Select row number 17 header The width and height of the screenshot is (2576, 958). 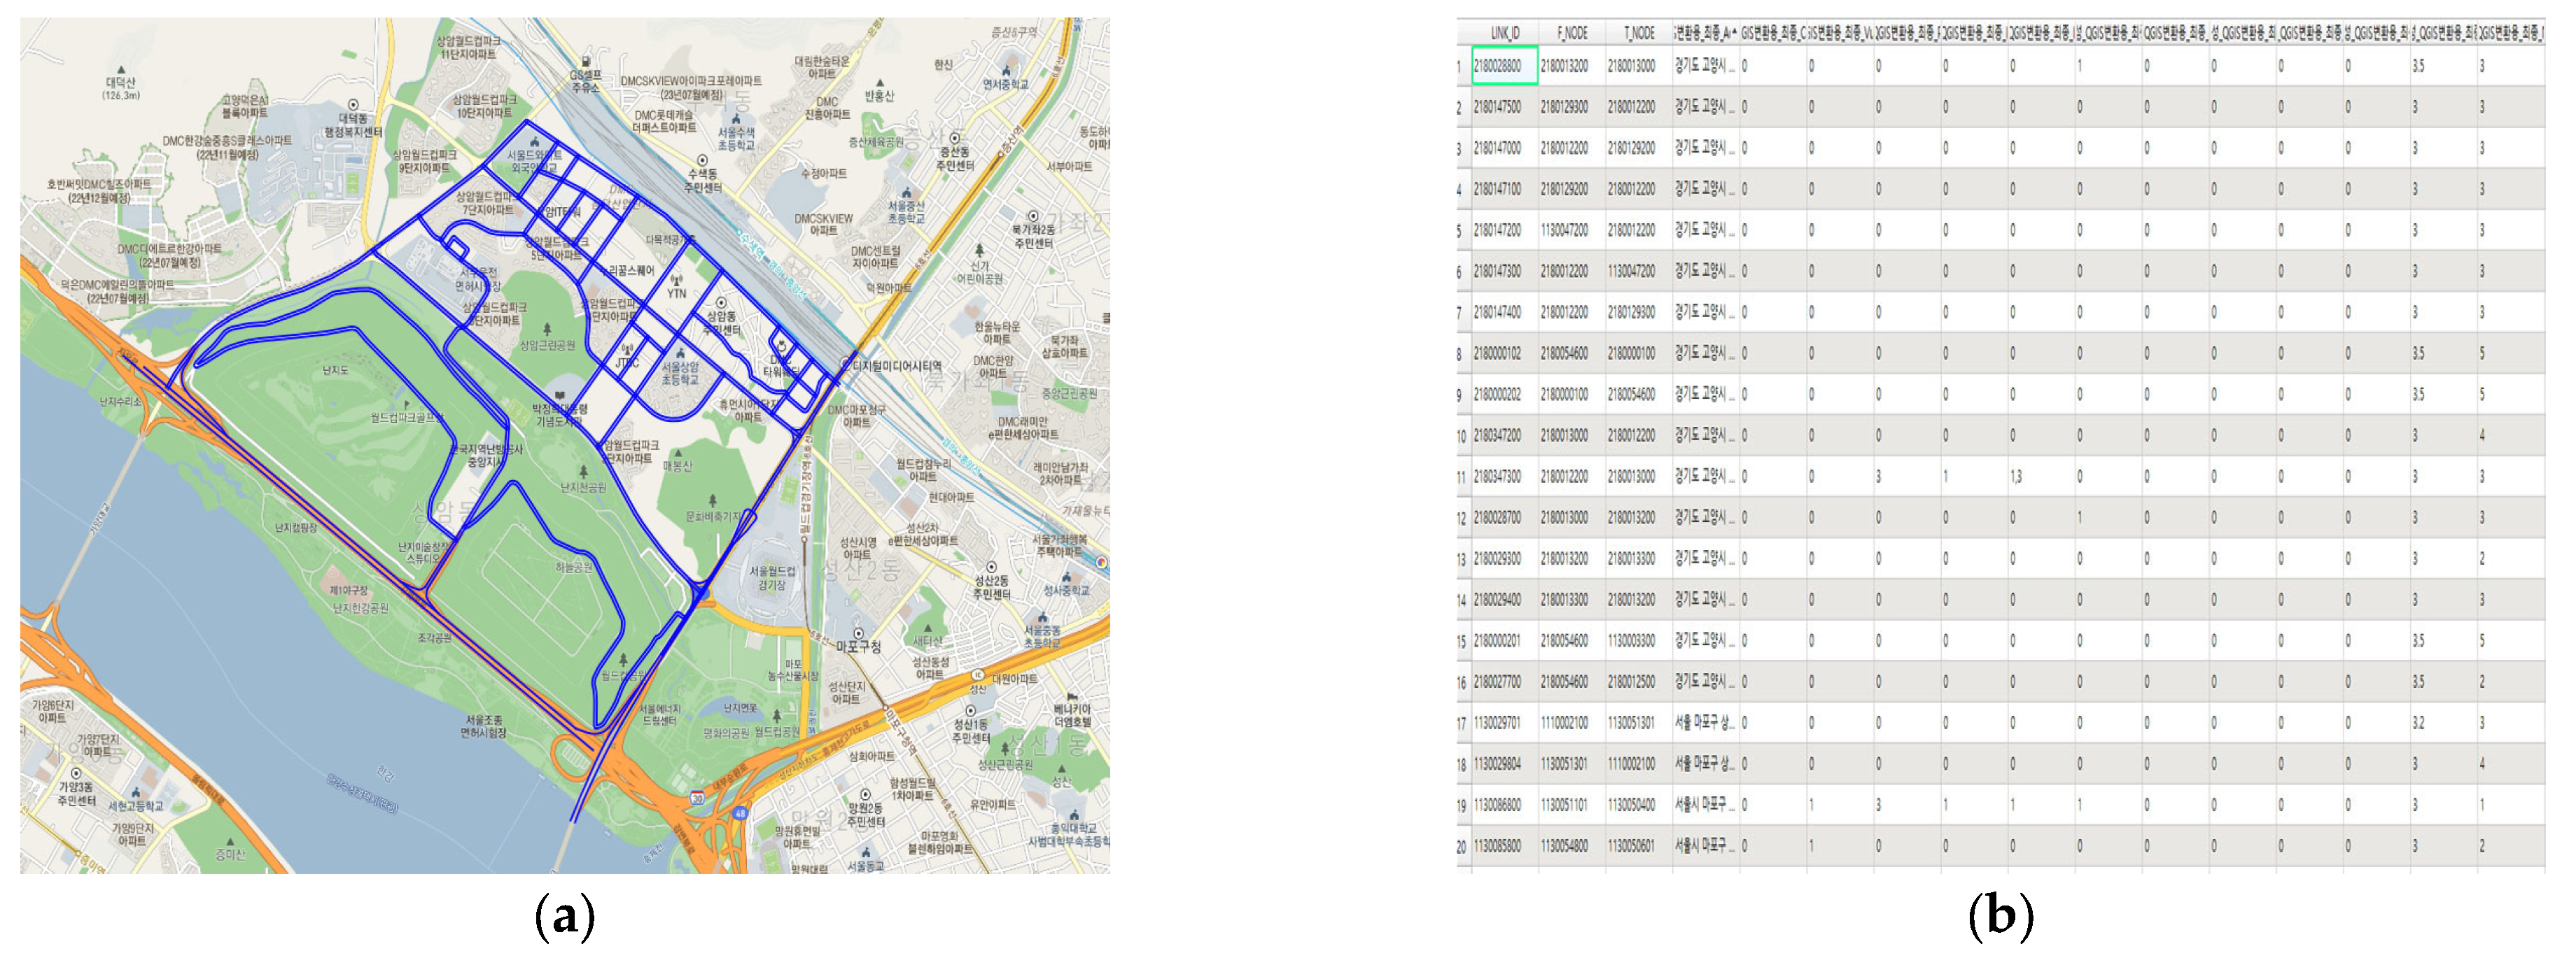1461,723
